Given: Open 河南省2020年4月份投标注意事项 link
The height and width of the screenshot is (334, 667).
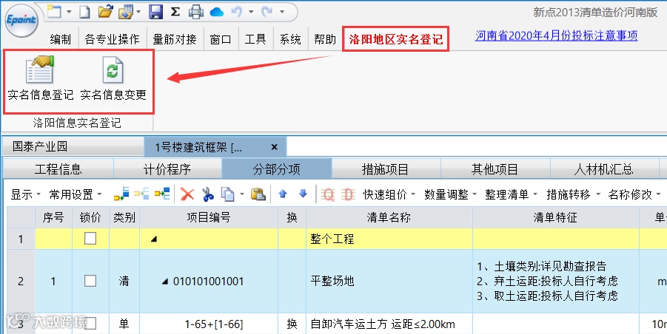Looking at the screenshot, I should pyautogui.click(x=557, y=35).
